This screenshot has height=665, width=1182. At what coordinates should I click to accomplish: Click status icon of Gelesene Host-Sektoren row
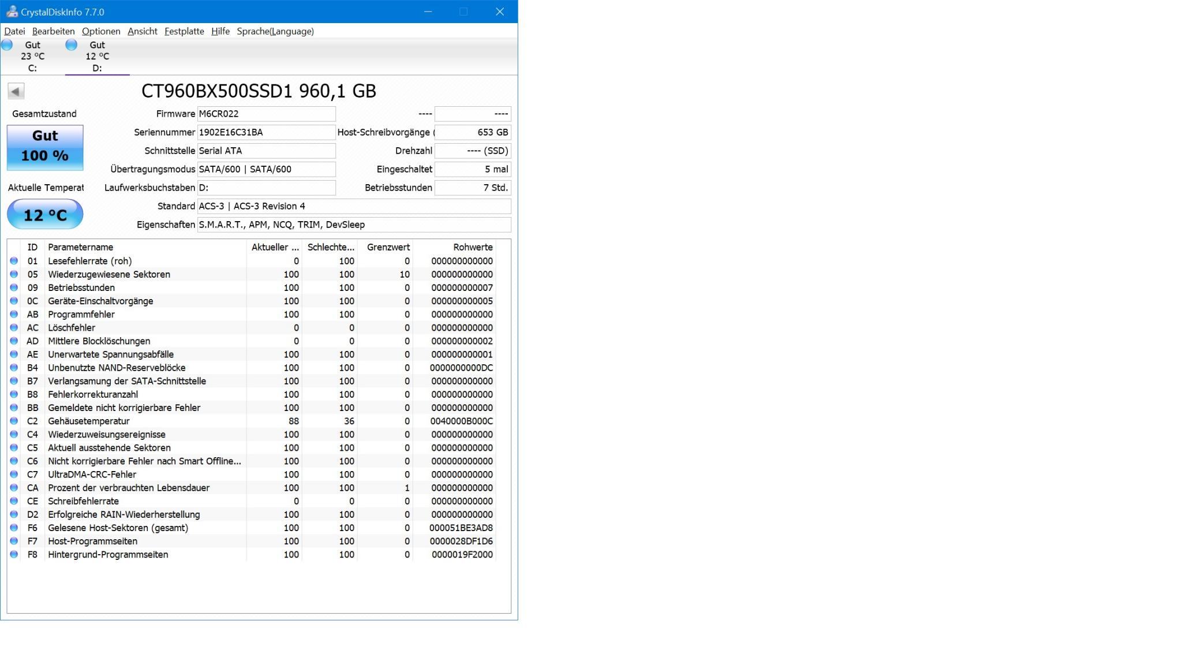pos(14,528)
